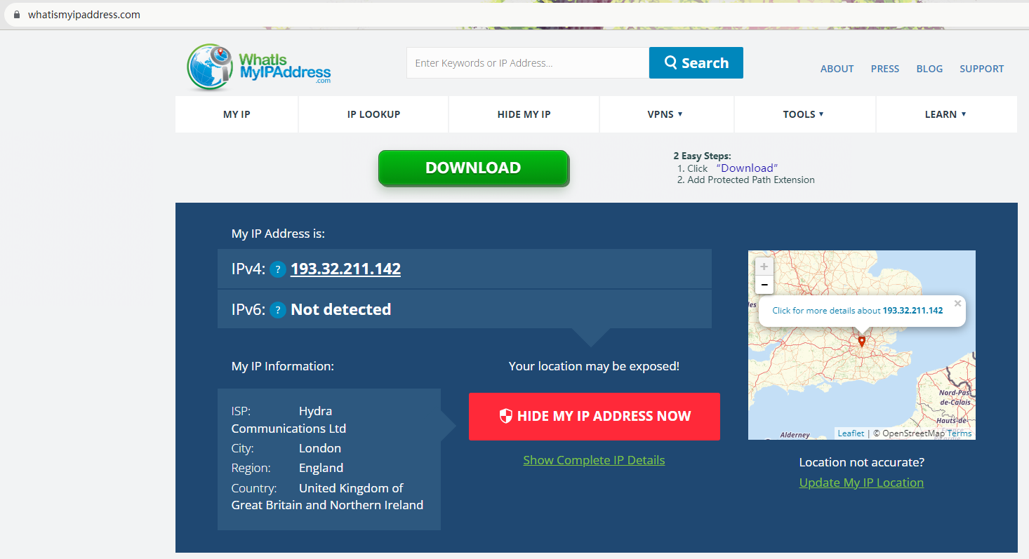The image size is (1029, 559).
Task: Click Update My IP Location link
Action: click(861, 483)
